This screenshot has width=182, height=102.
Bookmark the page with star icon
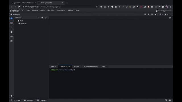click(97, 7)
